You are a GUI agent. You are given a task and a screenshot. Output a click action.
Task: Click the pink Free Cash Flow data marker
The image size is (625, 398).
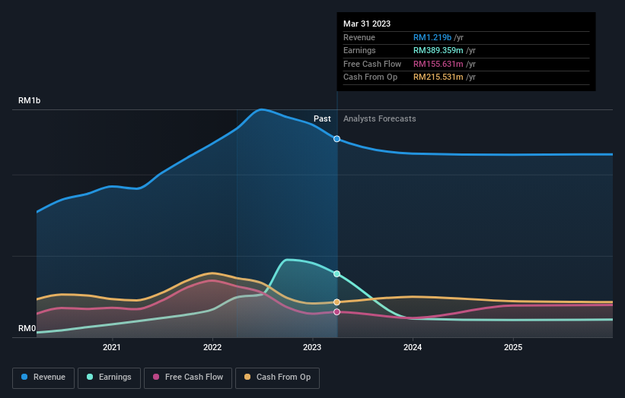point(336,312)
